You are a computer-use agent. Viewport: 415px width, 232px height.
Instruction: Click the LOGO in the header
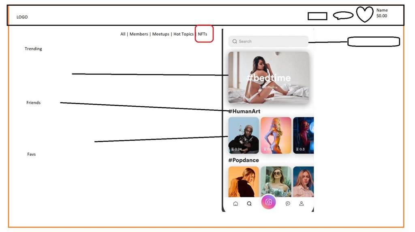(x=22, y=17)
